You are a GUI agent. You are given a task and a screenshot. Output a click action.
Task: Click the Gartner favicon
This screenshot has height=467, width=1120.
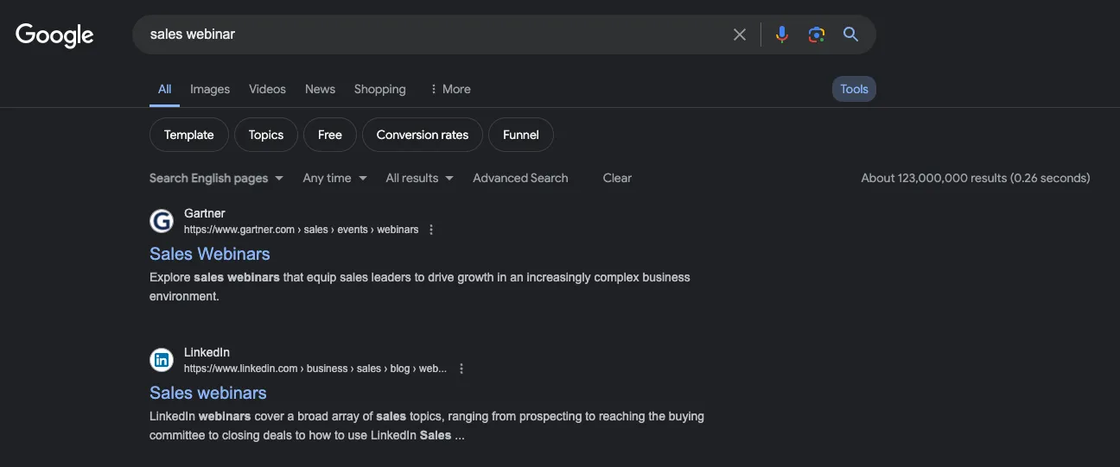pyautogui.click(x=162, y=221)
